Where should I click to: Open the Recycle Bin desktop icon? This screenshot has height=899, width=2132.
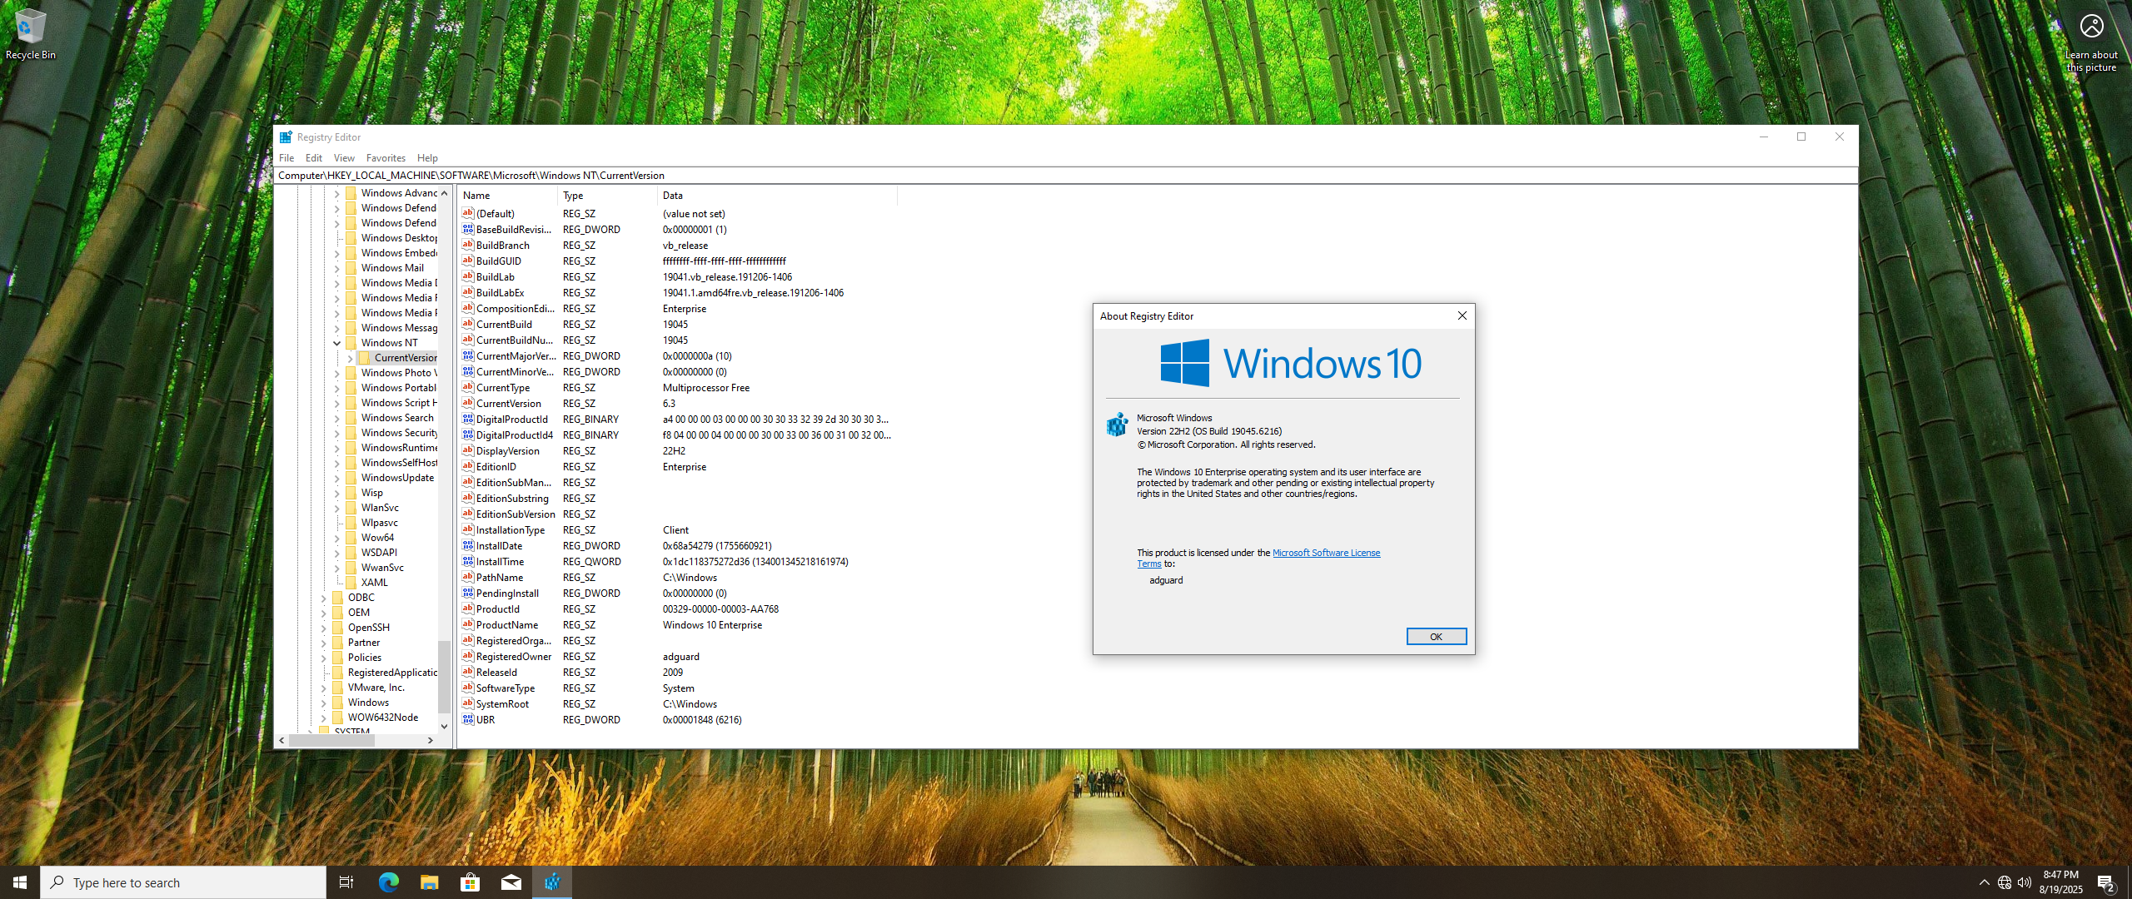pyautogui.click(x=30, y=33)
